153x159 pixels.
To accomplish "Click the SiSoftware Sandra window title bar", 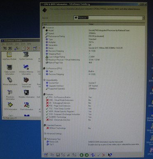I will pyautogui.click(x=21, y=40).
